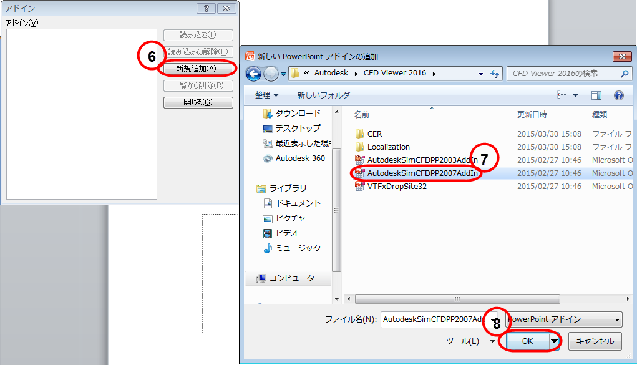This screenshot has height=365, width=637.
Task: Click the refresh icon beside address bar
Action: click(494, 74)
